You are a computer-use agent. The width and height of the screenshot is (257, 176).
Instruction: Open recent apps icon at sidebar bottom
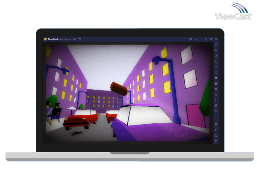coord(216,141)
